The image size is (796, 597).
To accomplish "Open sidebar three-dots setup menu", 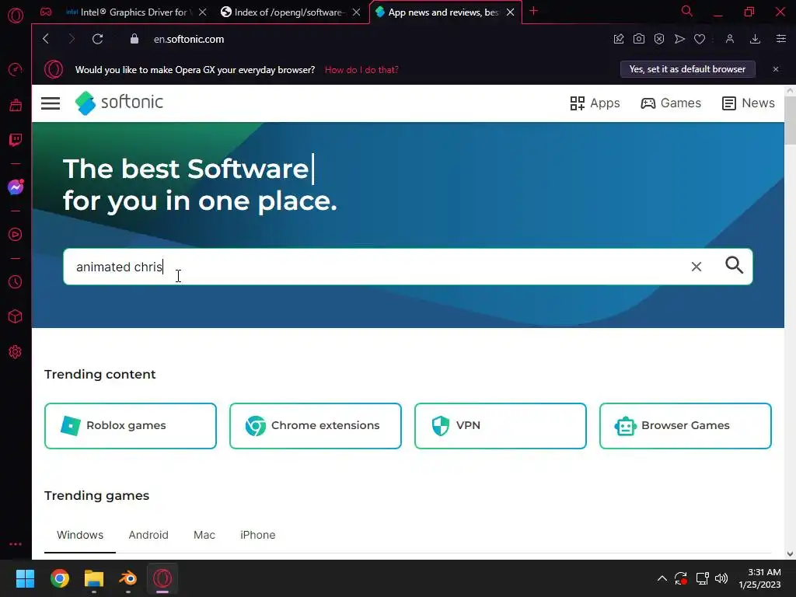I will tap(16, 543).
